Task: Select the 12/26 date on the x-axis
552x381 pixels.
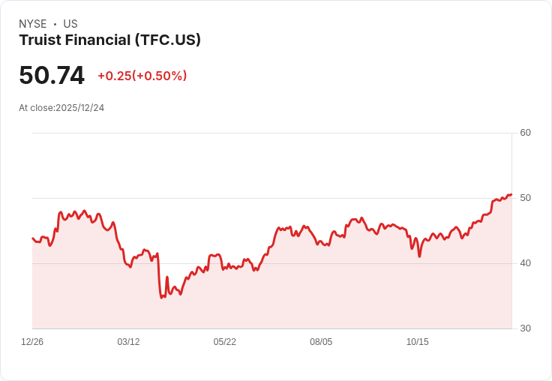Action: [32, 342]
